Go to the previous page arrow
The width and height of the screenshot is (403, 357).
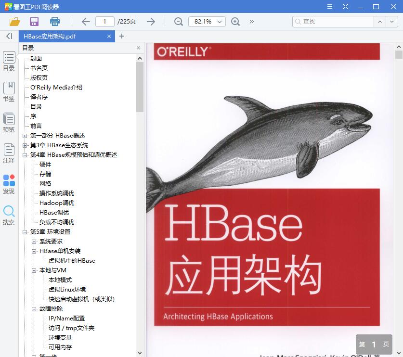point(86,22)
